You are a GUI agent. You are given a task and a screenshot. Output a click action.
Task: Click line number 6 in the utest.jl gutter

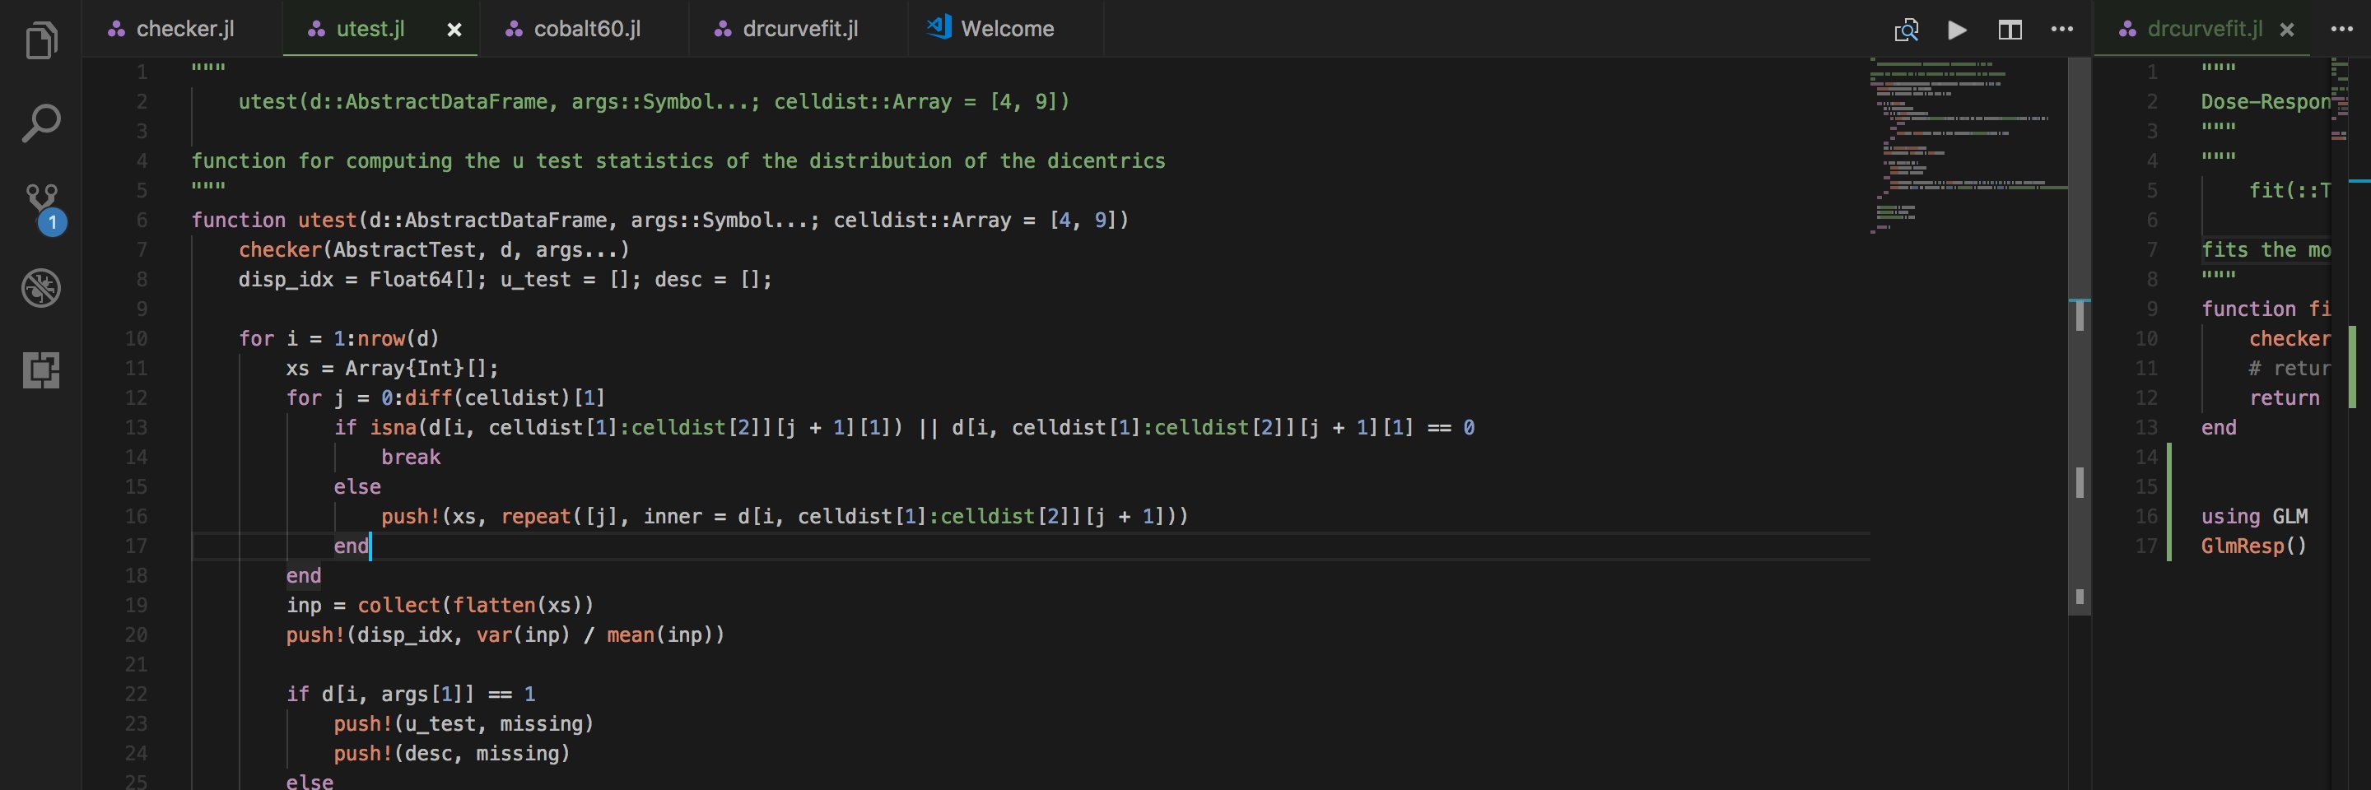tap(142, 220)
